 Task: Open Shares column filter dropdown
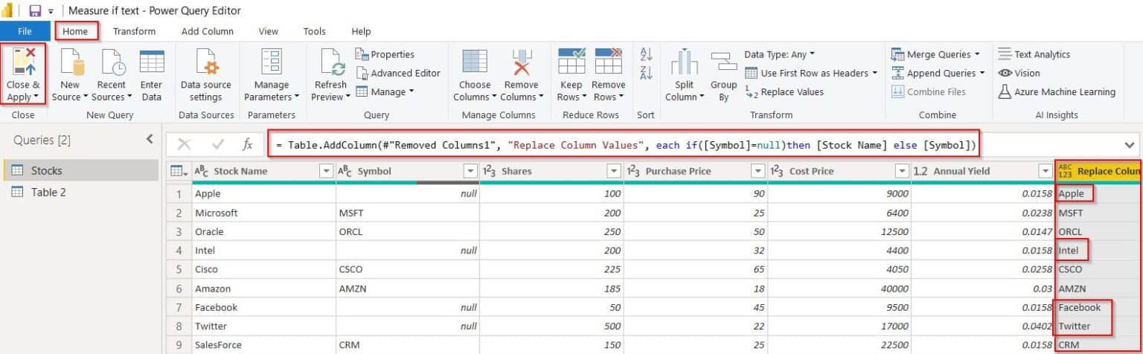pos(613,171)
